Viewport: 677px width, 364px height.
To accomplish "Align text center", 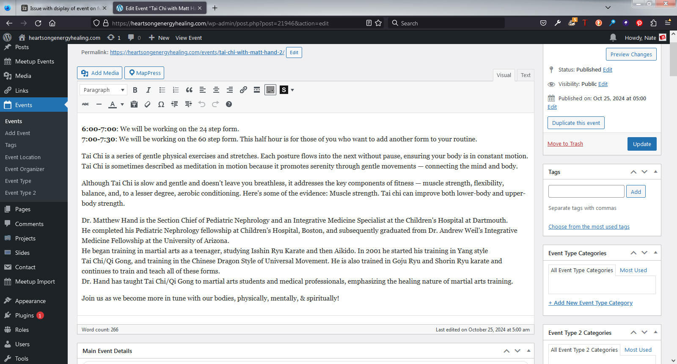I will pos(216,90).
